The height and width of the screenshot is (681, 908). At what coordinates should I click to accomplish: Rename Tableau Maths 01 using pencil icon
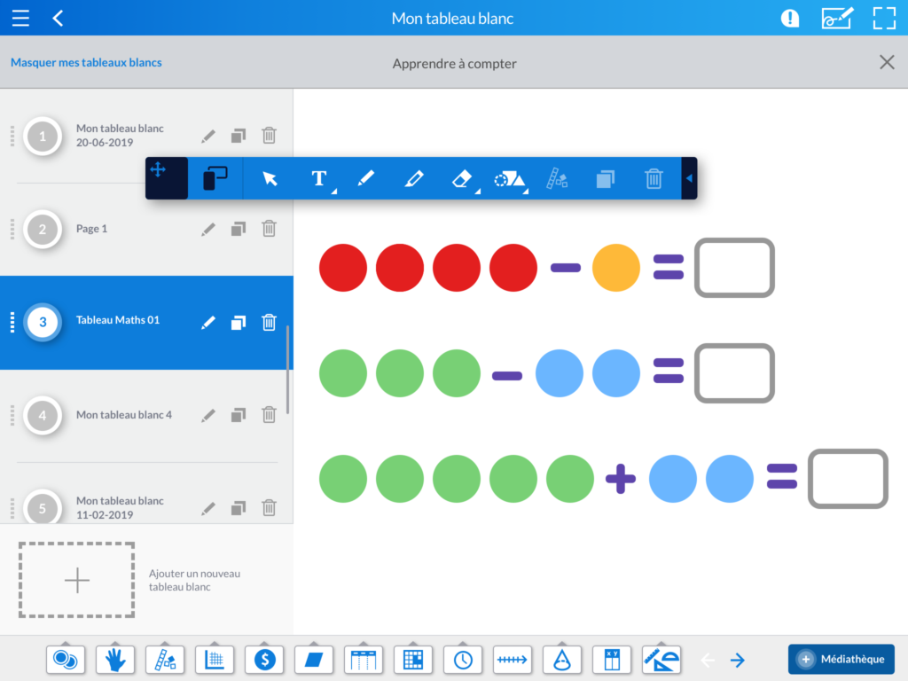(208, 323)
